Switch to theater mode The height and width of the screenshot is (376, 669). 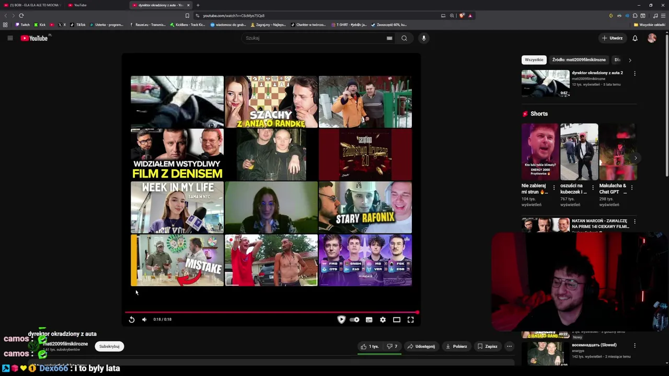click(x=397, y=320)
